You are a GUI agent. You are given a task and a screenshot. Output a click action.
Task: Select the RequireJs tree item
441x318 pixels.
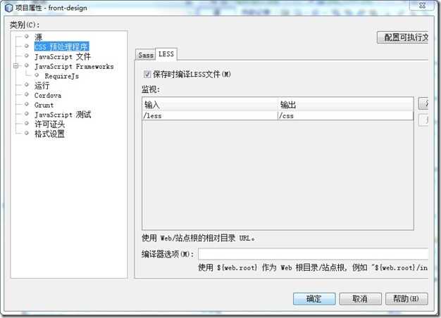(61, 76)
